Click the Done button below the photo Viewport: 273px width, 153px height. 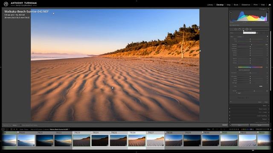click(225, 125)
